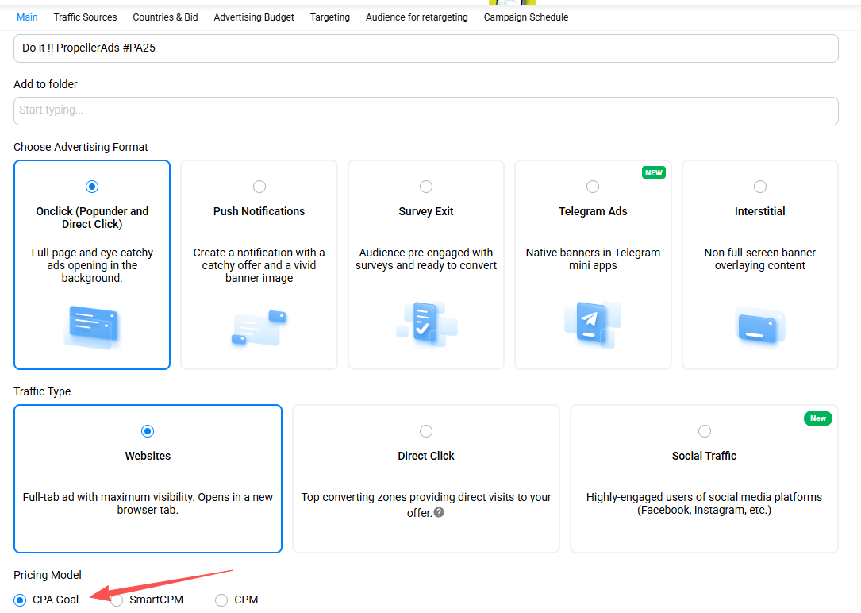The width and height of the screenshot is (861, 613).
Task: Click the Interstitial banner illustration icon
Action: (760, 326)
